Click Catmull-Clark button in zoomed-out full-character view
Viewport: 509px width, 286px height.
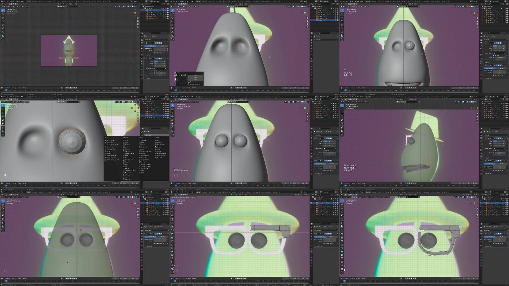[x=150, y=46]
